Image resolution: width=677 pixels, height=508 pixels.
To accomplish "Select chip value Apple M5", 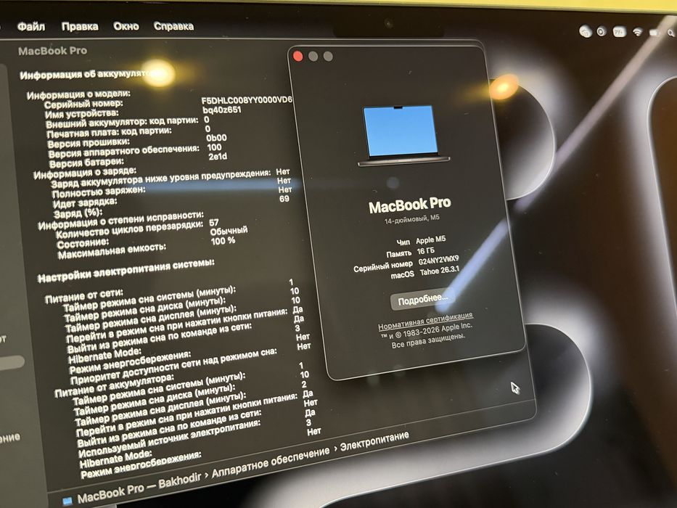I will 431,239.
